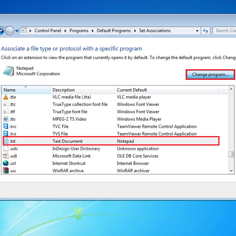Select the .ttf extension name
Image resolution: width=236 pixels, height=236 pixels.
[x=12, y=112]
